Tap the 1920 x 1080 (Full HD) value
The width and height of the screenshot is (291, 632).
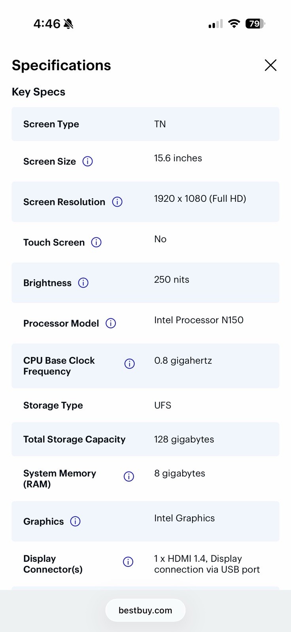[x=200, y=199]
